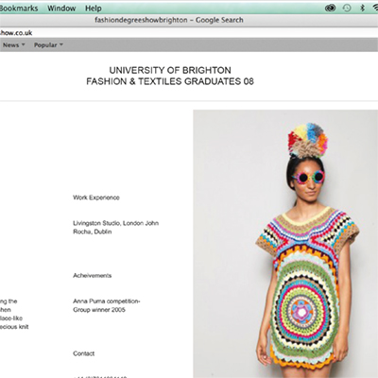Click the window title "fashiondegreeshowbrighton – Google Search"

tap(169, 20)
